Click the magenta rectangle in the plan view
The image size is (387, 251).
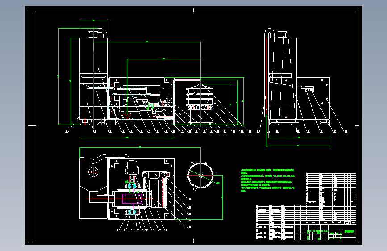tap(132, 199)
